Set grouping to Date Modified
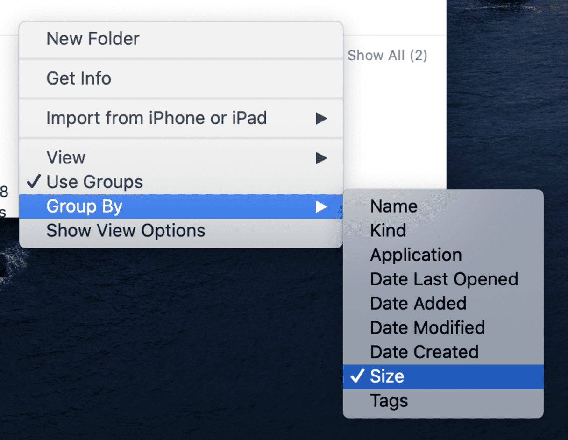568x440 pixels. (427, 328)
